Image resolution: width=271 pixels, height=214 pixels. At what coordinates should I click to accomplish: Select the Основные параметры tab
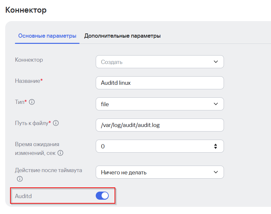(47, 36)
